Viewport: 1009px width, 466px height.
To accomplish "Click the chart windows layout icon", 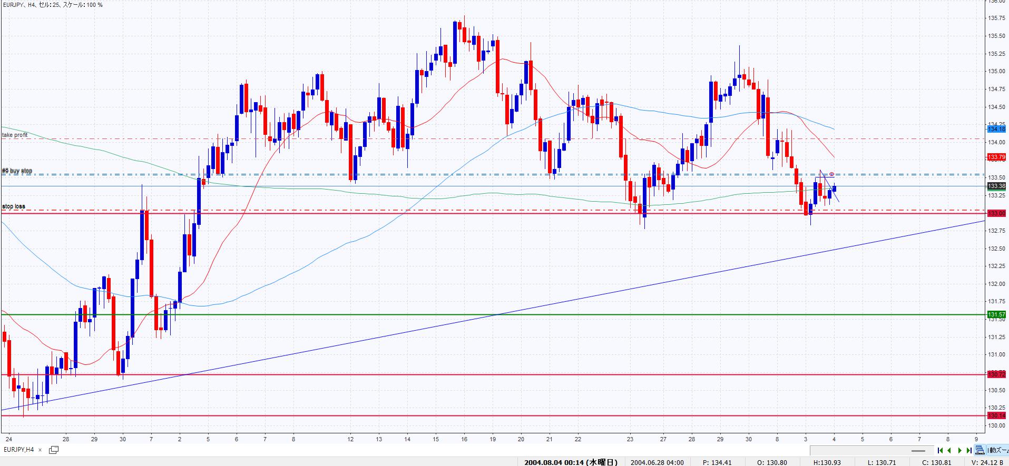I will click(979, 450).
